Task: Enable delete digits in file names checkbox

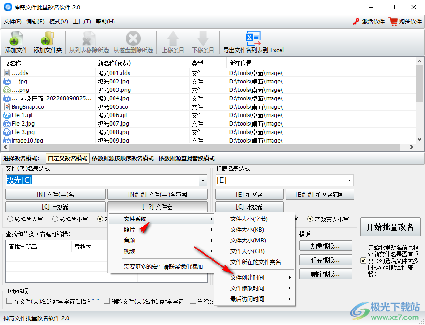Action: click(107, 301)
